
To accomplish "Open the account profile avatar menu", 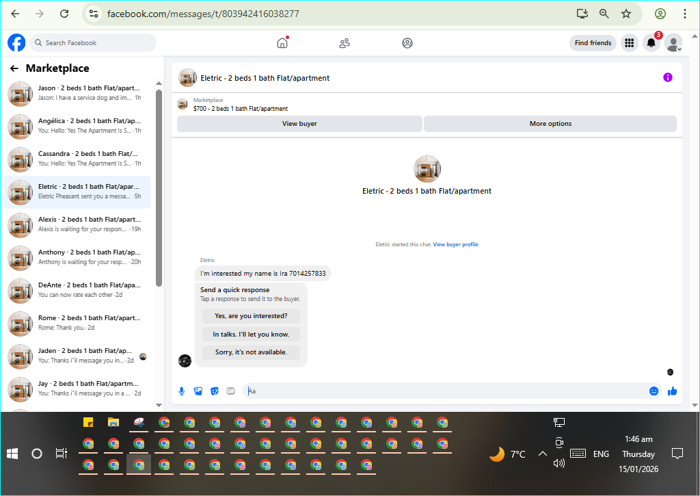I will 673,43.
